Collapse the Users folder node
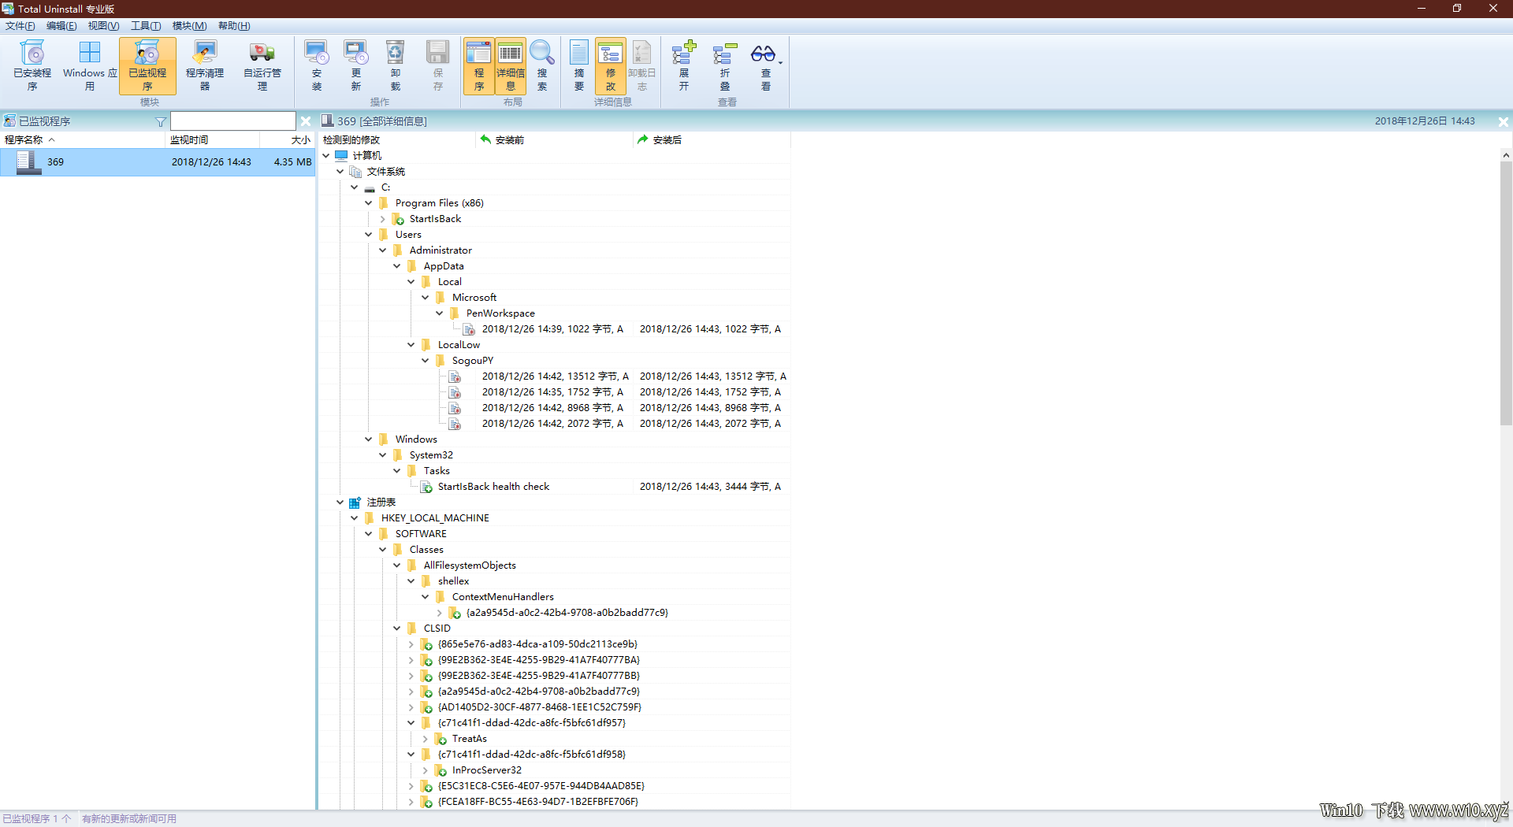This screenshot has height=827, width=1513. pyautogui.click(x=369, y=234)
